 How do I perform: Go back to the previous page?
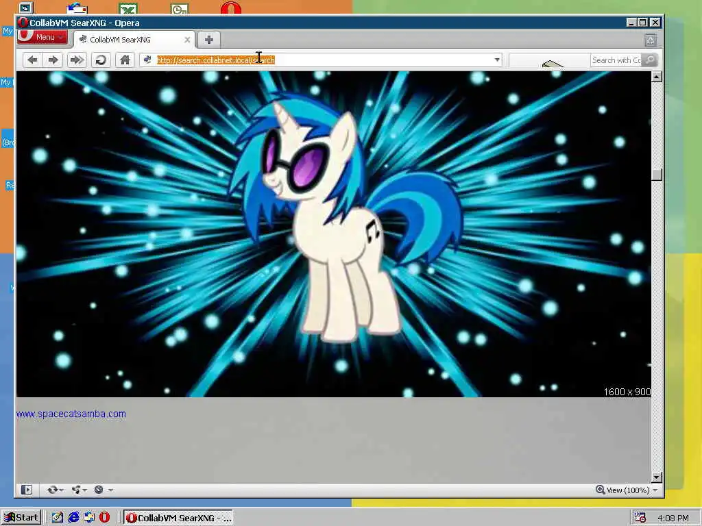[32, 60]
